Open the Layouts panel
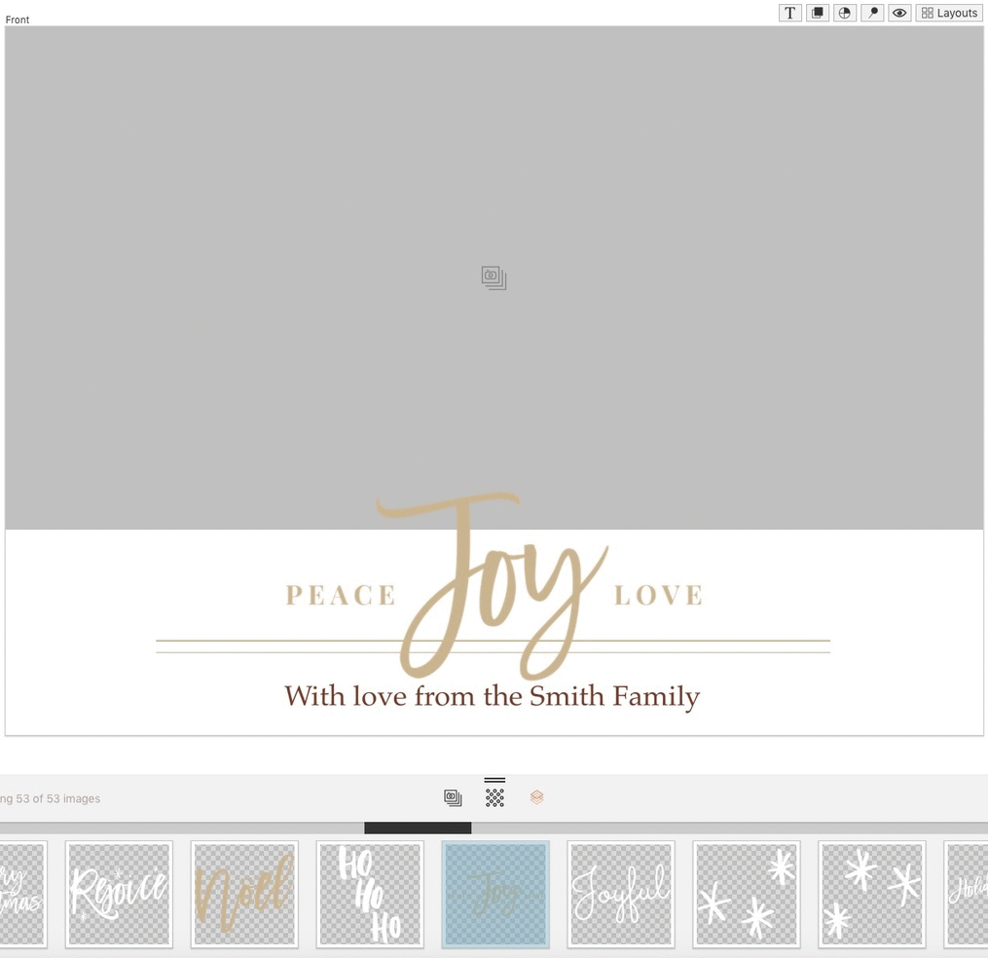 pyautogui.click(x=949, y=13)
